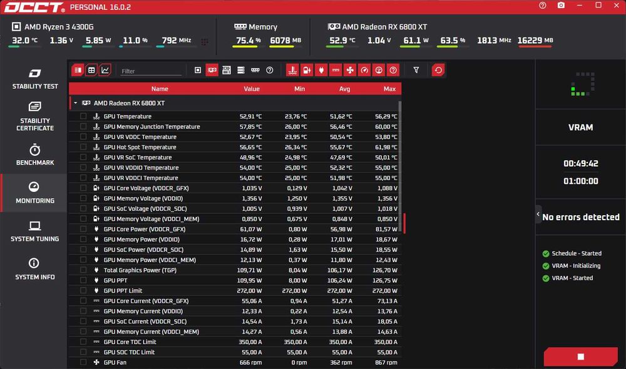The height and width of the screenshot is (369, 626).
Task: Collapse the right test panel chevron
Action: [x=538, y=215]
